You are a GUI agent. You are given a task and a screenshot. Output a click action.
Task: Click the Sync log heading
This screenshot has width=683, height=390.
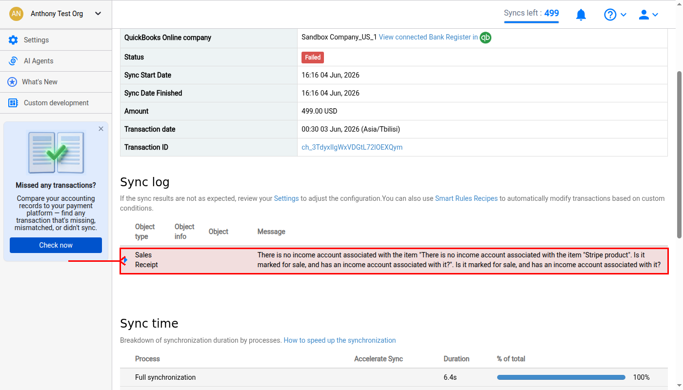point(145,182)
